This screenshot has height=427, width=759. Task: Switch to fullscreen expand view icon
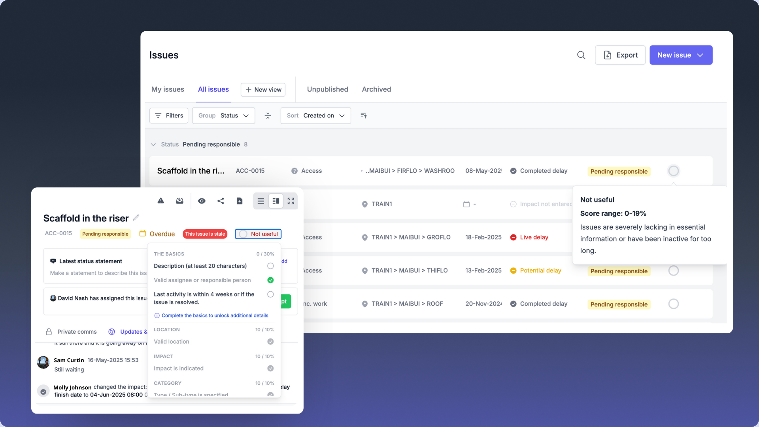[291, 201]
